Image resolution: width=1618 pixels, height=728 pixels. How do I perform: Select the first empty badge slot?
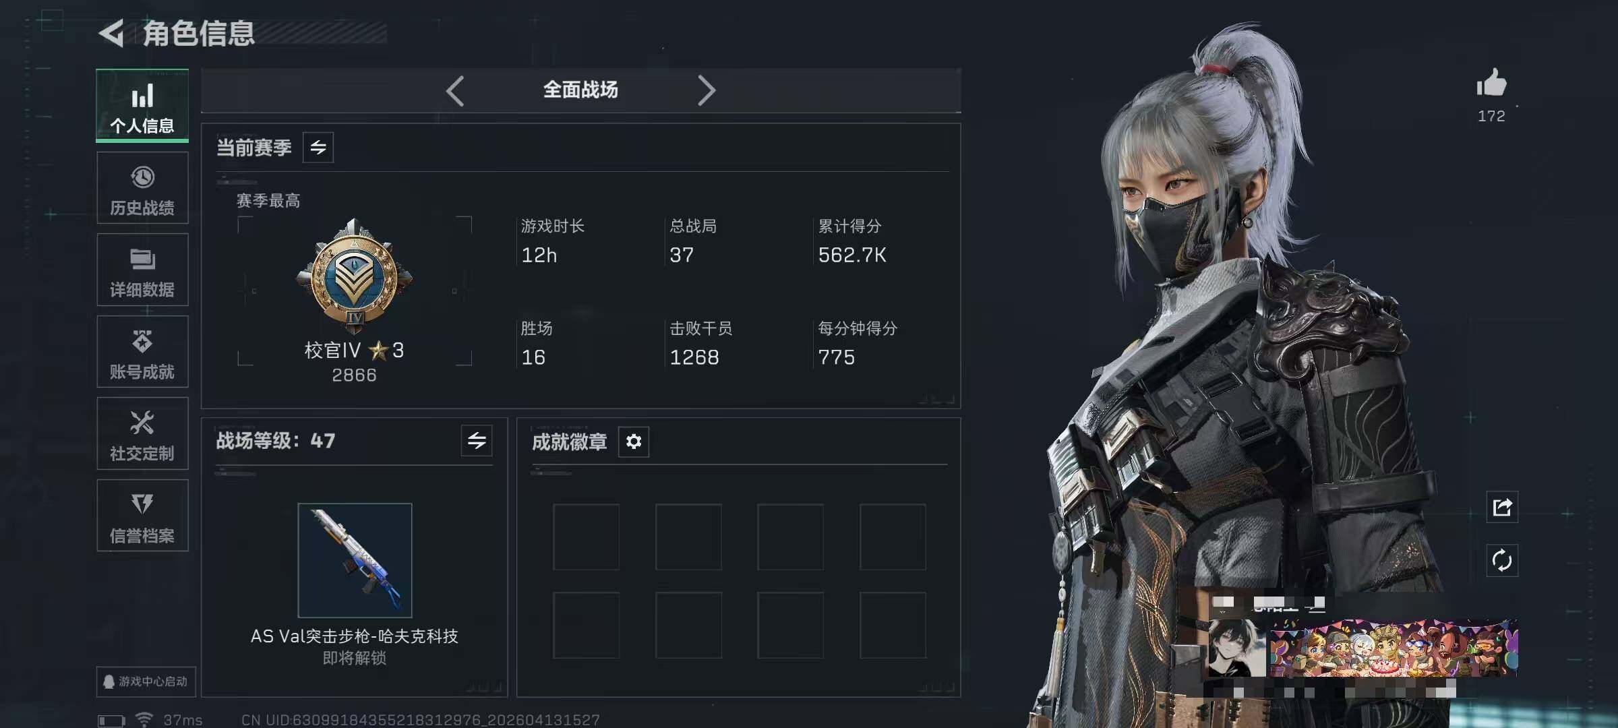pyautogui.click(x=586, y=537)
